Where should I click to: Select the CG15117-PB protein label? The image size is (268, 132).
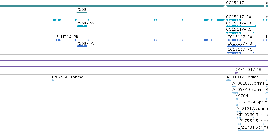tap(240, 43)
